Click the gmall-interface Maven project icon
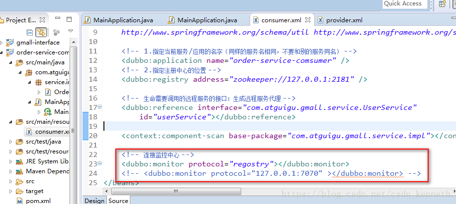Viewport: 456px width, 204px height. (x=10, y=42)
